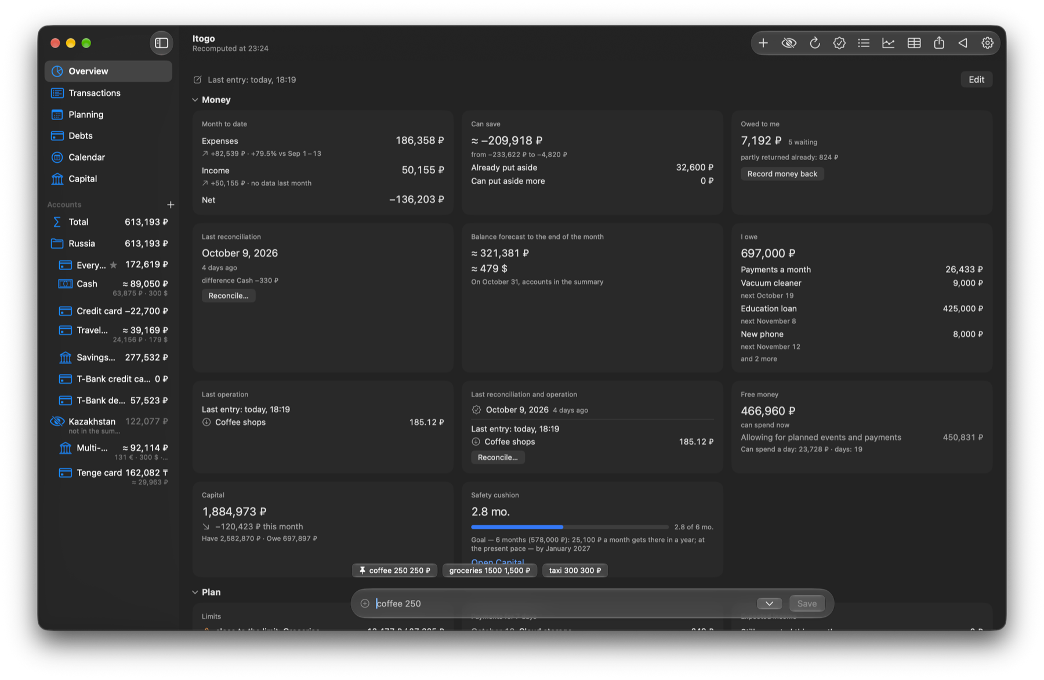The image size is (1044, 680).
Task: Go to the Planning section
Action: 108,114
